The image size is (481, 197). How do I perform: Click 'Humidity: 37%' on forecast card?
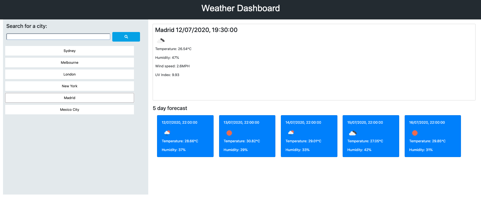[x=174, y=150]
